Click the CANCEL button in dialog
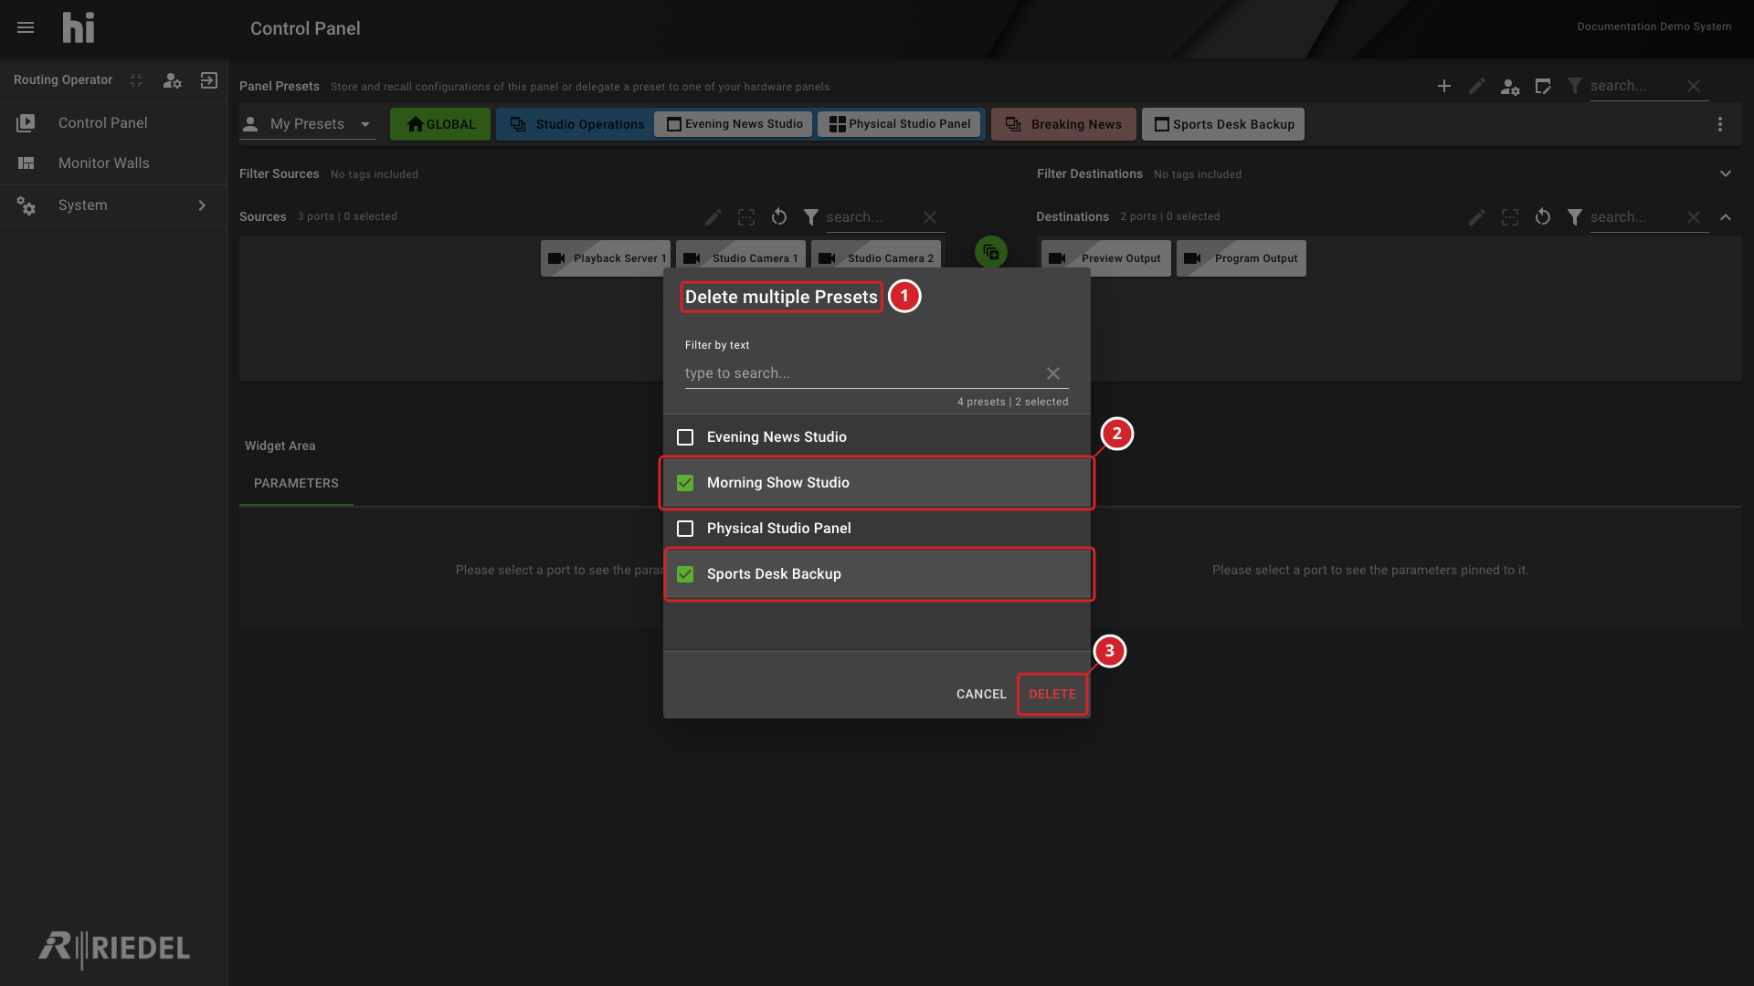The height and width of the screenshot is (986, 1754). (x=981, y=694)
